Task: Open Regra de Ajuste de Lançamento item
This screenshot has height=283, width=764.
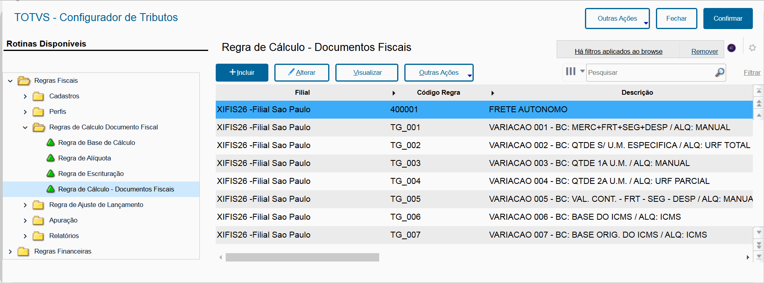Action: pyautogui.click(x=96, y=205)
